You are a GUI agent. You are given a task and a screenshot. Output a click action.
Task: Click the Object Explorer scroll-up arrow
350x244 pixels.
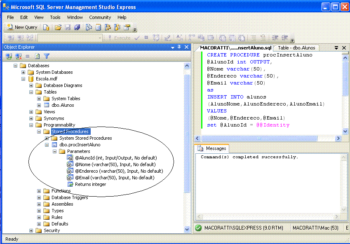(x=187, y=66)
